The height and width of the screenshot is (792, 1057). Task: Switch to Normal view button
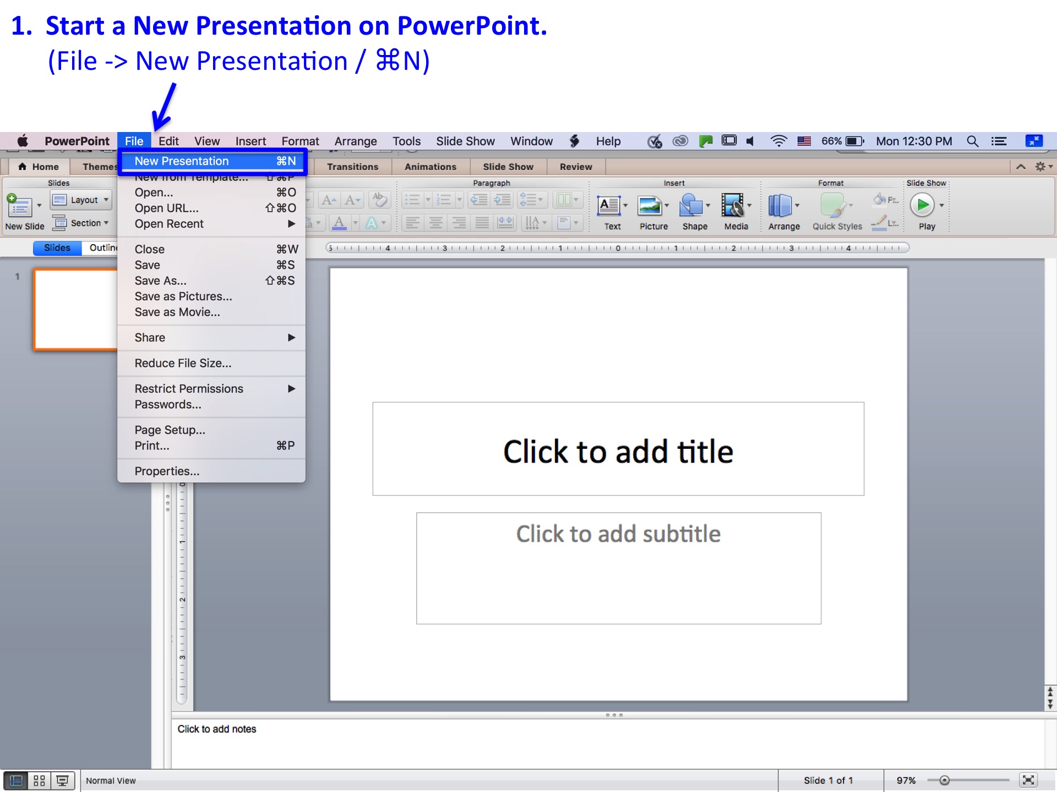coord(16,780)
